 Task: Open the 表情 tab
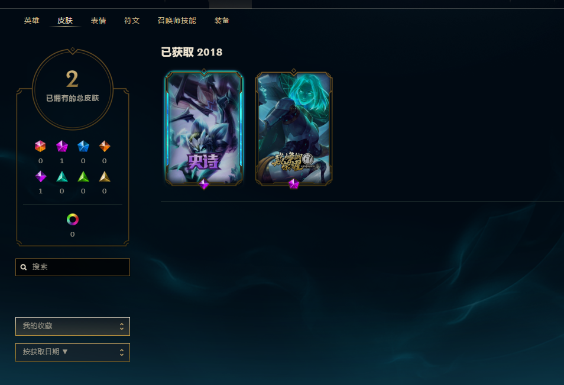click(98, 21)
